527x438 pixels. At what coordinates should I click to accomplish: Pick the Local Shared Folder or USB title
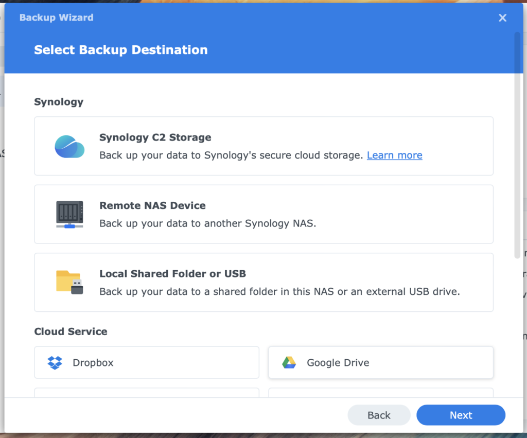point(172,273)
